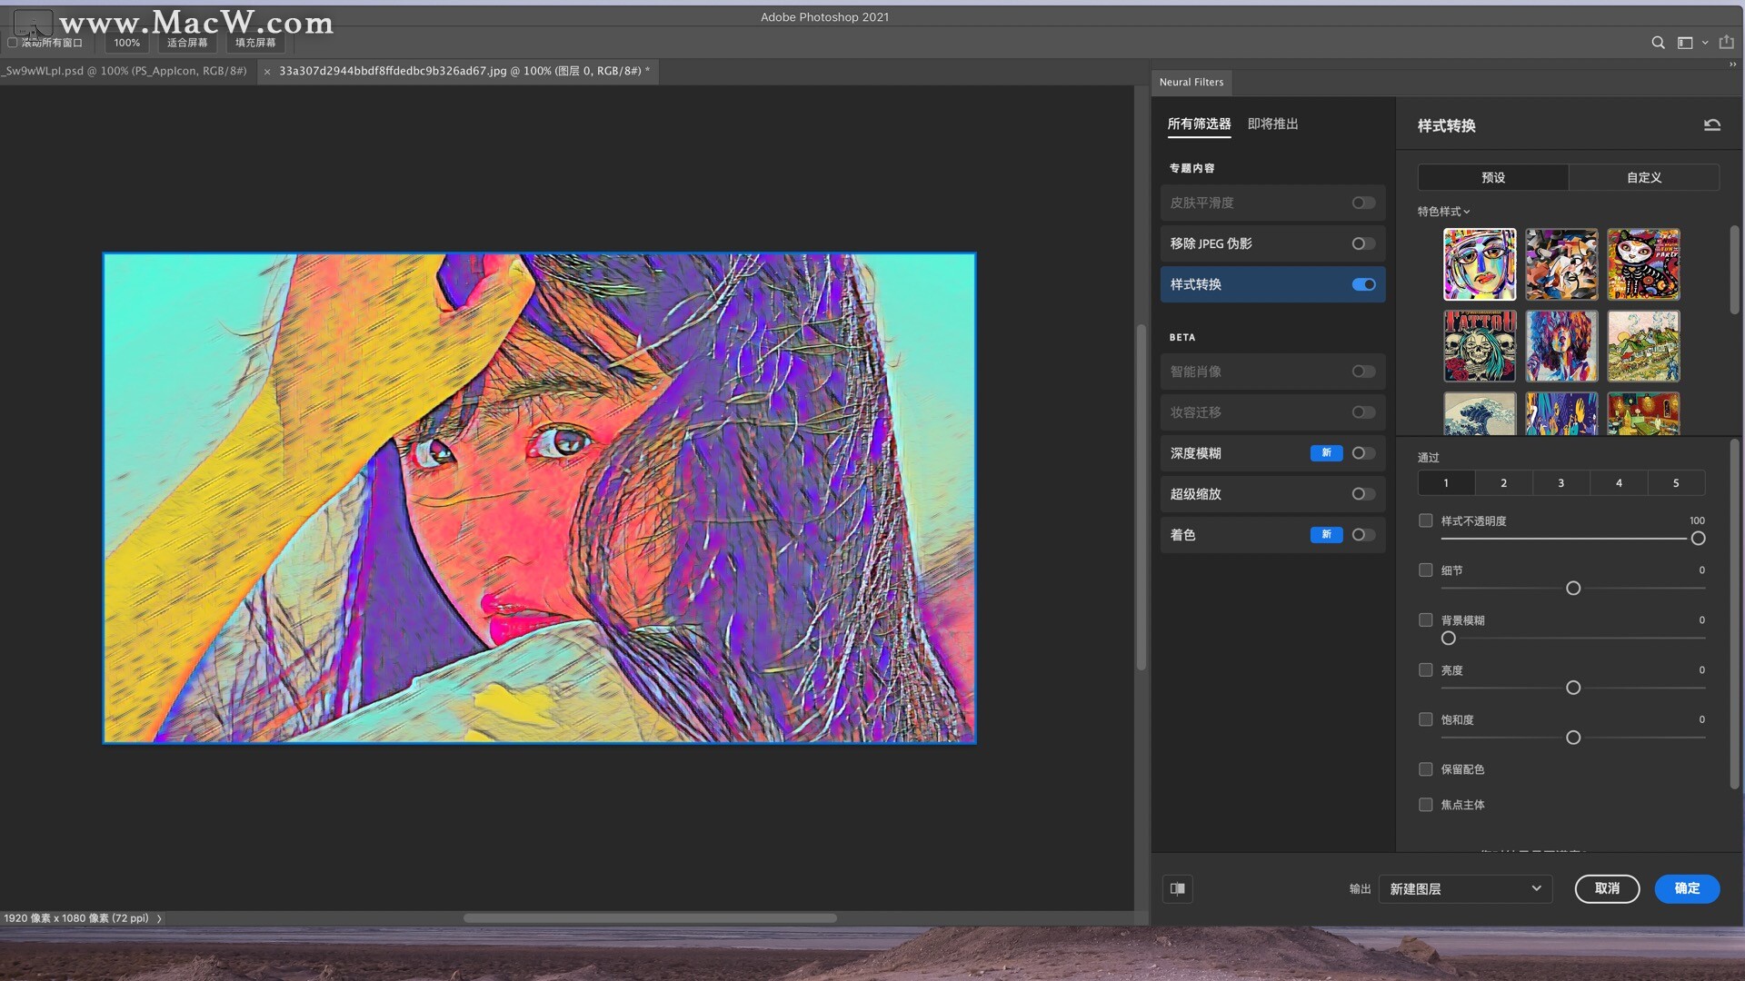Collapse panels with the double-arrow icon
Image resolution: width=1745 pixels, height=981 pixels.
[x=1732, y=64]
